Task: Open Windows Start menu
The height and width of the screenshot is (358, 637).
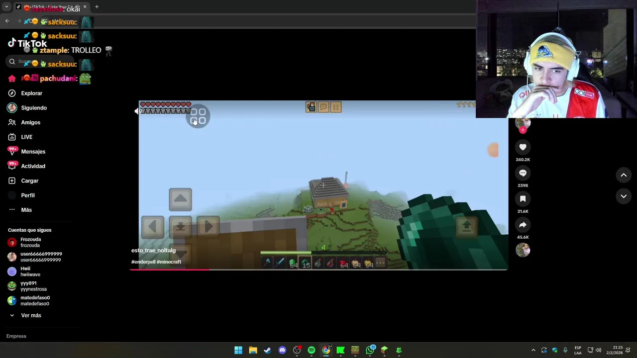Action: (238, 350)
